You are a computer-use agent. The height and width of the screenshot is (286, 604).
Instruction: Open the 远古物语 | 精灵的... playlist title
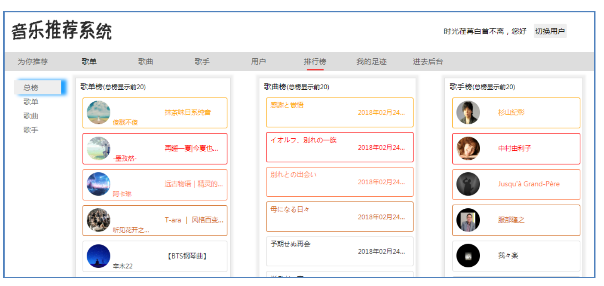194,184
